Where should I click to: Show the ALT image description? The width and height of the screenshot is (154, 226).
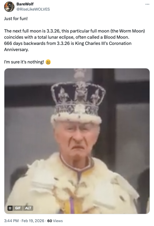(x=28, y=208)
